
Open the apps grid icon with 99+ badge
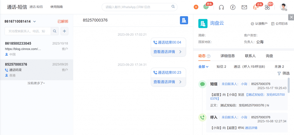(267, 7)
